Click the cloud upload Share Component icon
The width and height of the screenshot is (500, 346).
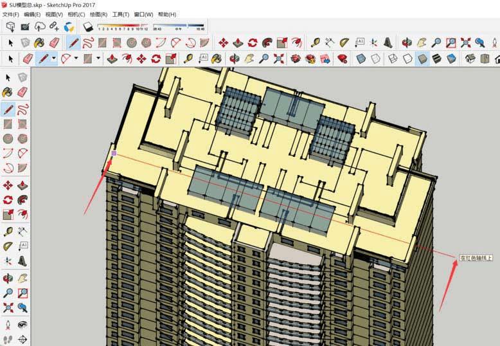click(40, 27)
